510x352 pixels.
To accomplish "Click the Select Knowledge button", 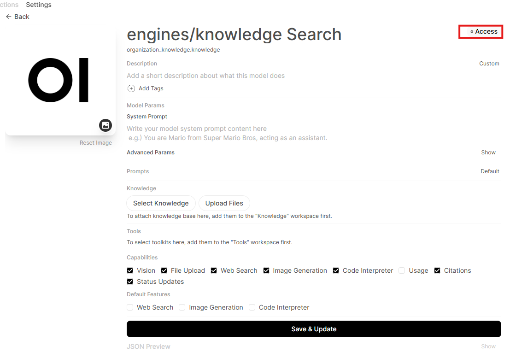I will point(161,203).
